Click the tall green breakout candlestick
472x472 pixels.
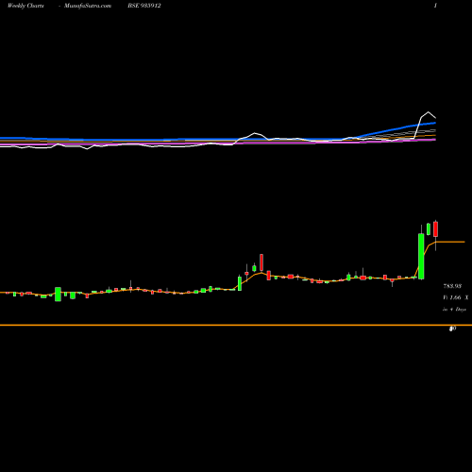coord(421,256)
